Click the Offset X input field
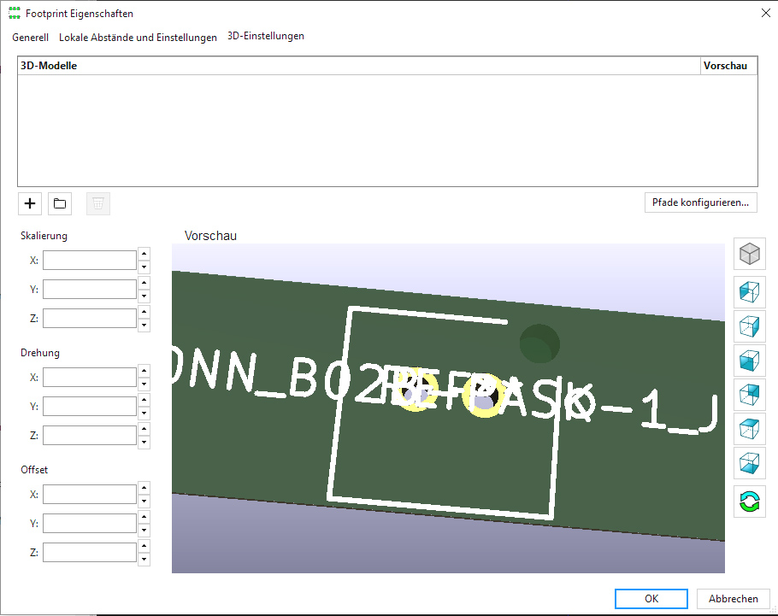 click(x=89, y=494)
